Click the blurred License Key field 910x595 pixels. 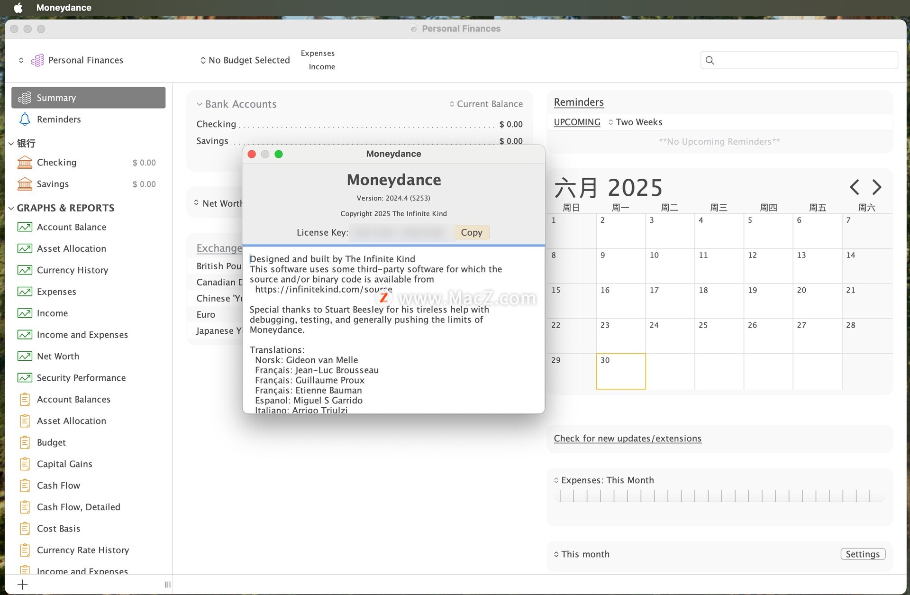click(401, 232)
